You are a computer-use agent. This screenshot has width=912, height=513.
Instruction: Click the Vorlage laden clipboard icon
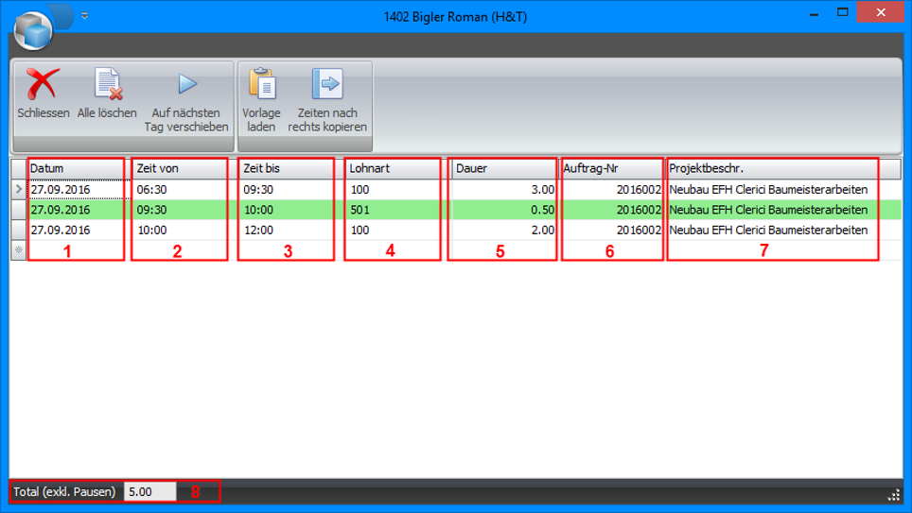(x=262, y=84)
